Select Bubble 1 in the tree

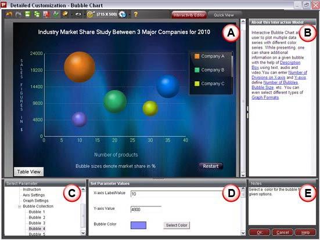pyautogui.click(x=37, y=212)
